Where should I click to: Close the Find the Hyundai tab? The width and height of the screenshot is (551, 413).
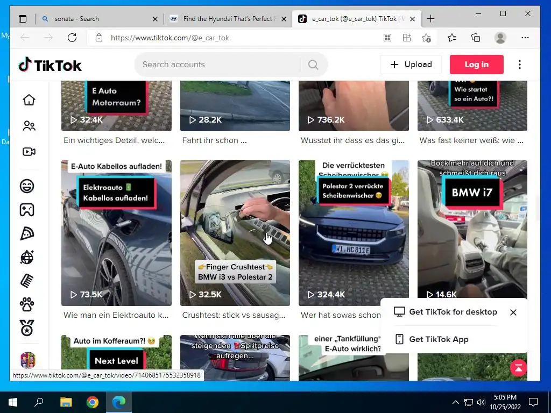tap(284, 19)
